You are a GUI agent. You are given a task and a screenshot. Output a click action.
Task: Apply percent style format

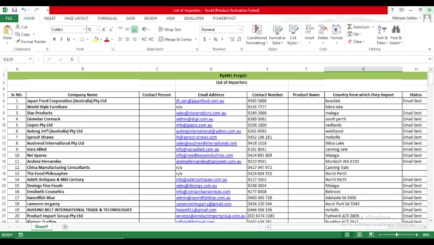point(215,39)
